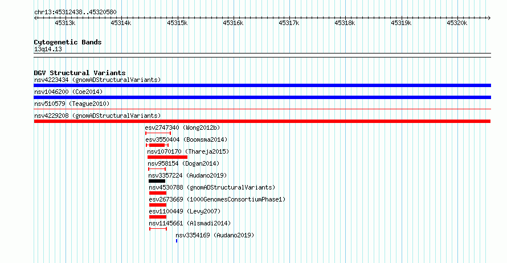Click the DGV Structural Variants track title
Screen dimensions: 507x263
click(80, 73)
